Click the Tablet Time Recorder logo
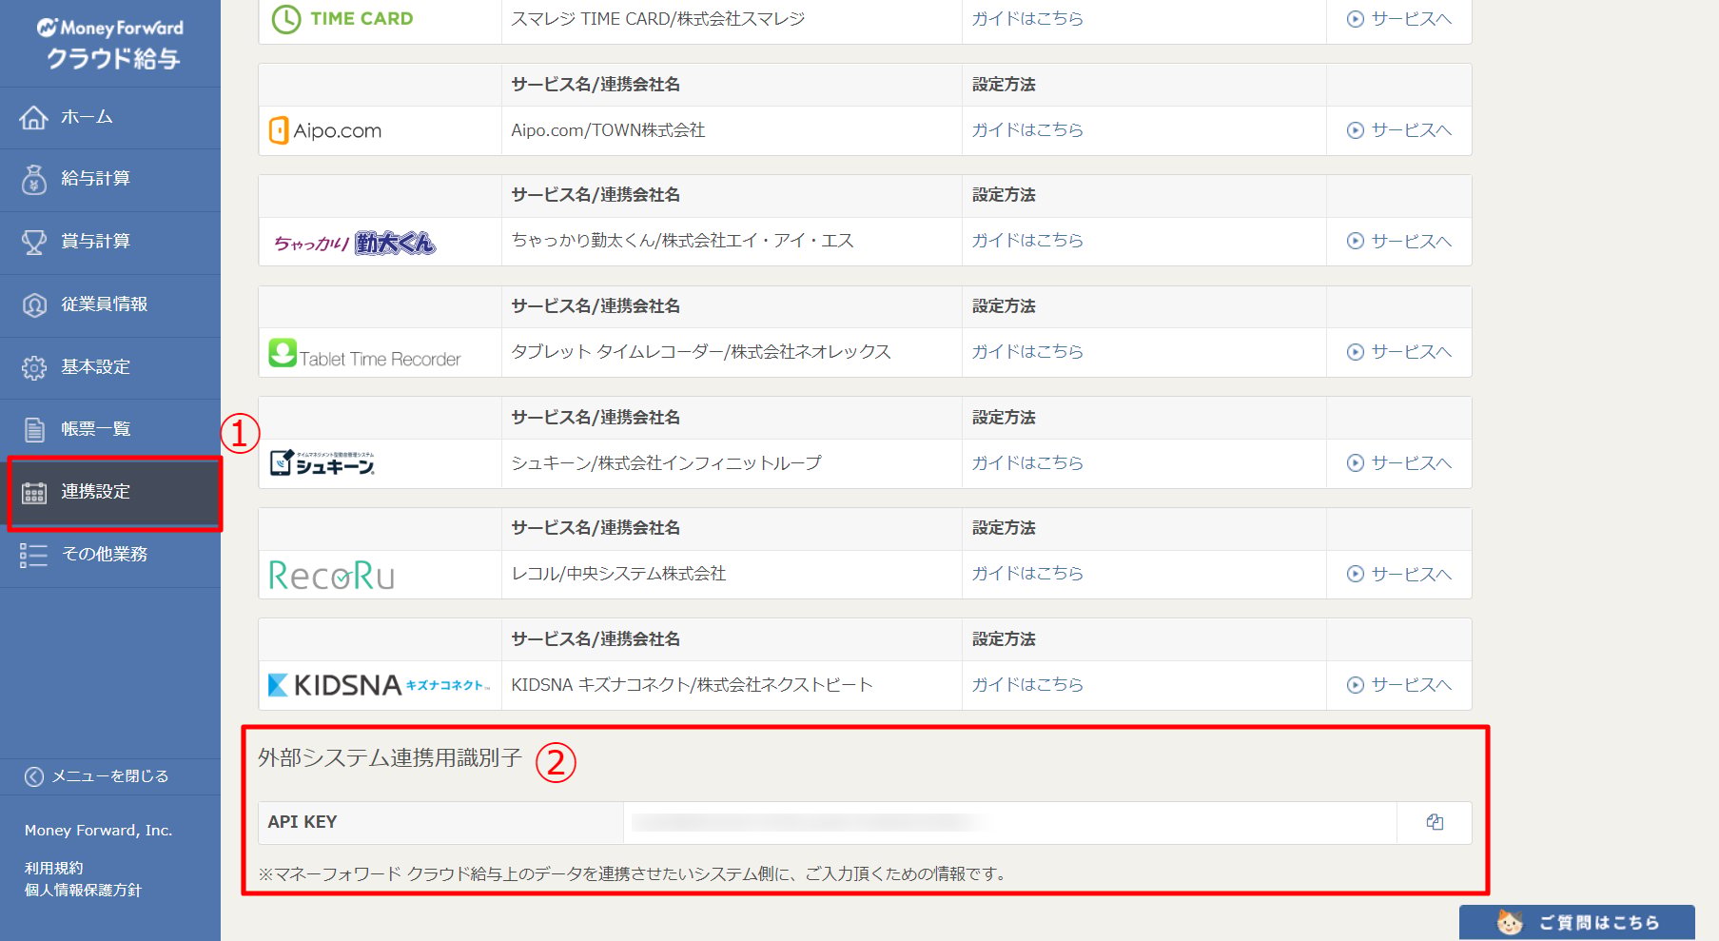Image resolution: width=1719 pixels, height=941 pixels. click(x=364, y=354)
